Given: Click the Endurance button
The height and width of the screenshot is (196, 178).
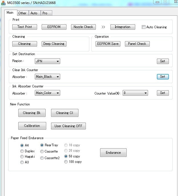Looking at the screenshot, I should point(113,153).
